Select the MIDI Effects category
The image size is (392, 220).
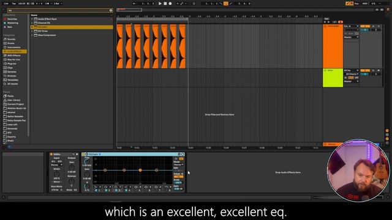coord(13,56)
